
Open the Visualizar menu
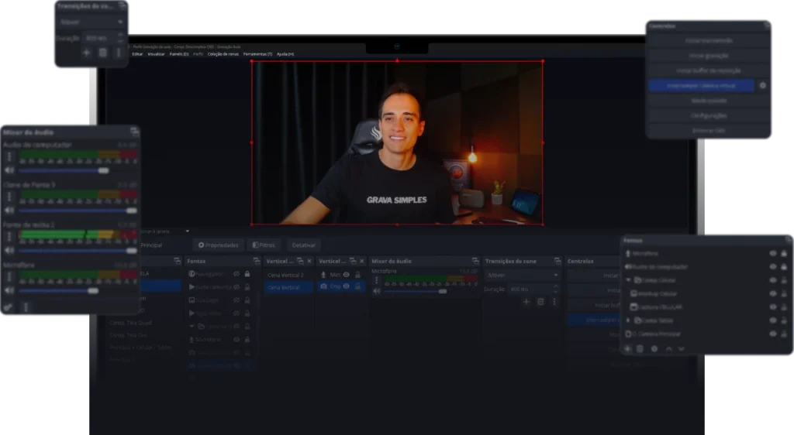[x=156, y=54]
